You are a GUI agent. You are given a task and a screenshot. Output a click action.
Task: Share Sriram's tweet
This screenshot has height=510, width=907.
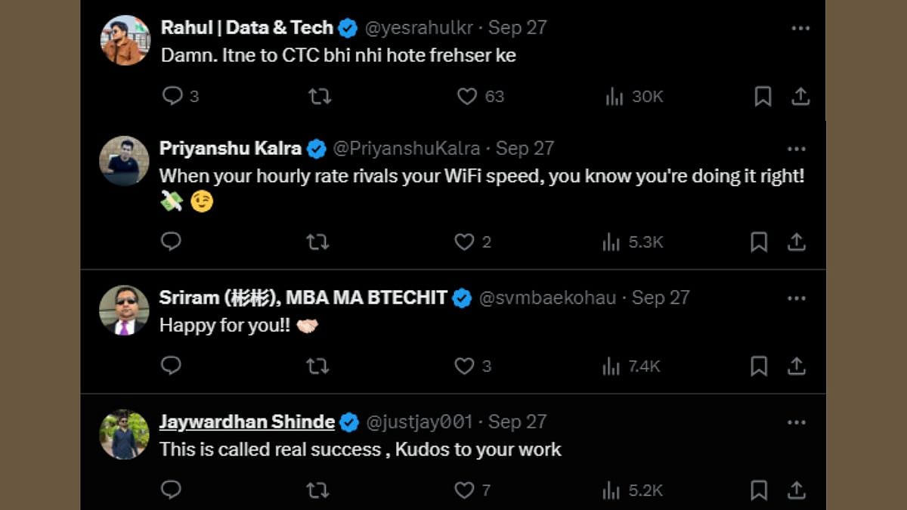coord(796,366)
